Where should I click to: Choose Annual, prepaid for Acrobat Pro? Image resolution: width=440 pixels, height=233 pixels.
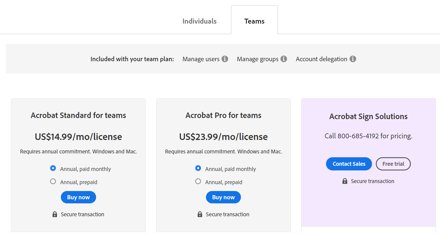(x=198, y=181)
